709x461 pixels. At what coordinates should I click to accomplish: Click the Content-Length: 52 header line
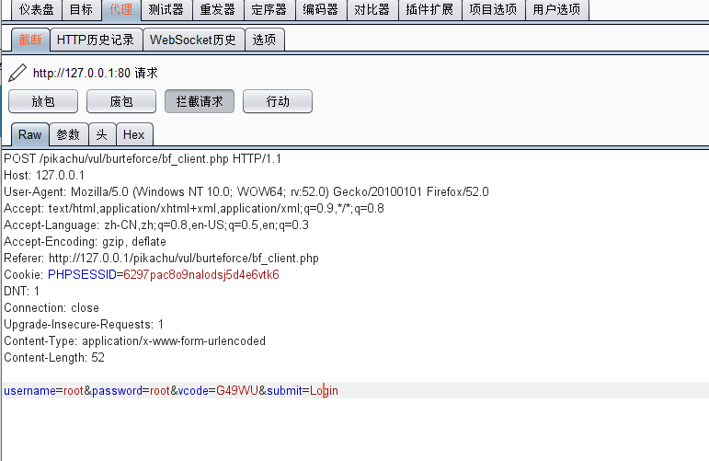click(x=54, y=357)
